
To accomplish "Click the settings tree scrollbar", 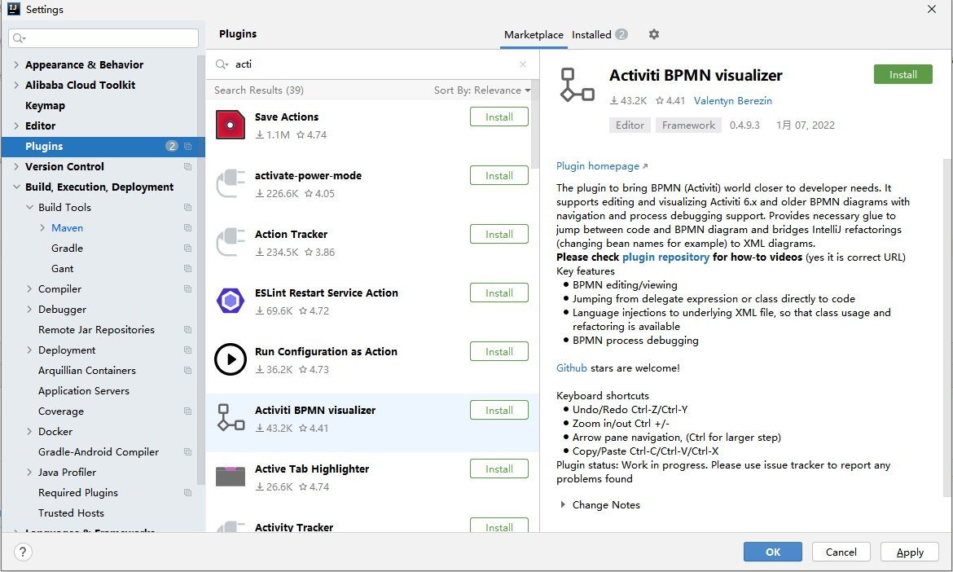I will coord(200,270).
